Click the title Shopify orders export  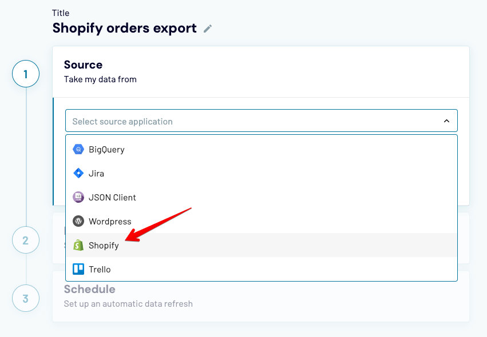(x=124, y=27)
